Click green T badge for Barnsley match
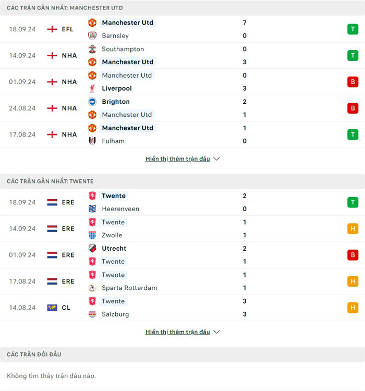Screen dimensions: 365x391 [353, 29]
